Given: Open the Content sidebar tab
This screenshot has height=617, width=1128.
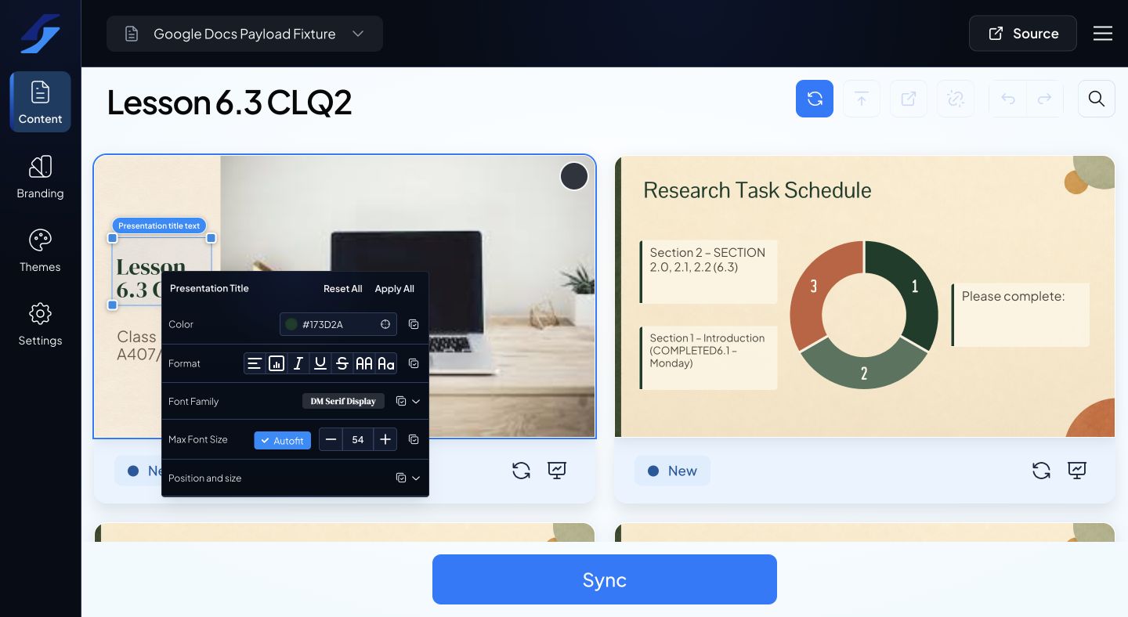Looking at the screenshot, I should pos(40,102).
